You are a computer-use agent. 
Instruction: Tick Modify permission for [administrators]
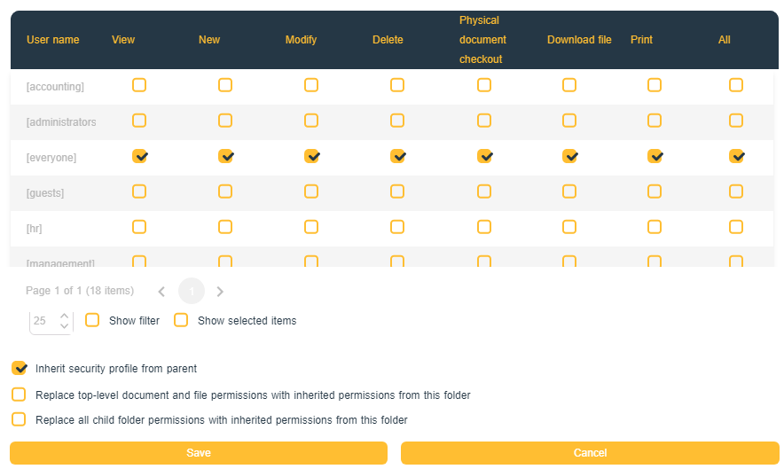pos(311,121)
